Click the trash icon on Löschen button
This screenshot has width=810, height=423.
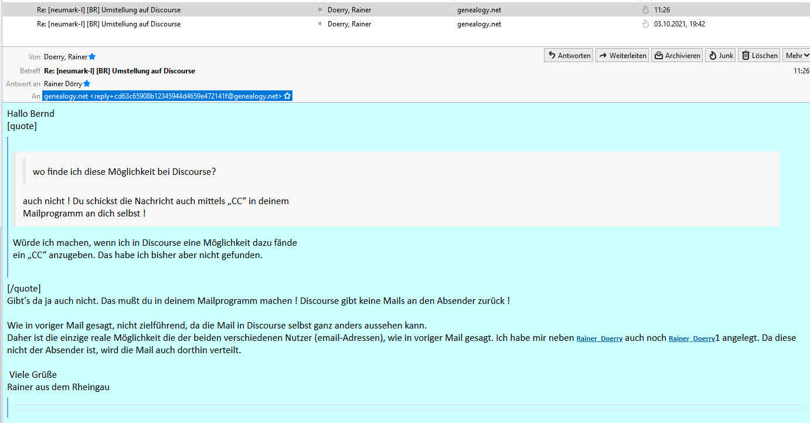[746, 56]
